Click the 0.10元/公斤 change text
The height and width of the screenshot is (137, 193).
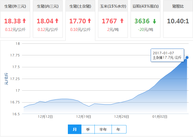click(x=80, y=30)
